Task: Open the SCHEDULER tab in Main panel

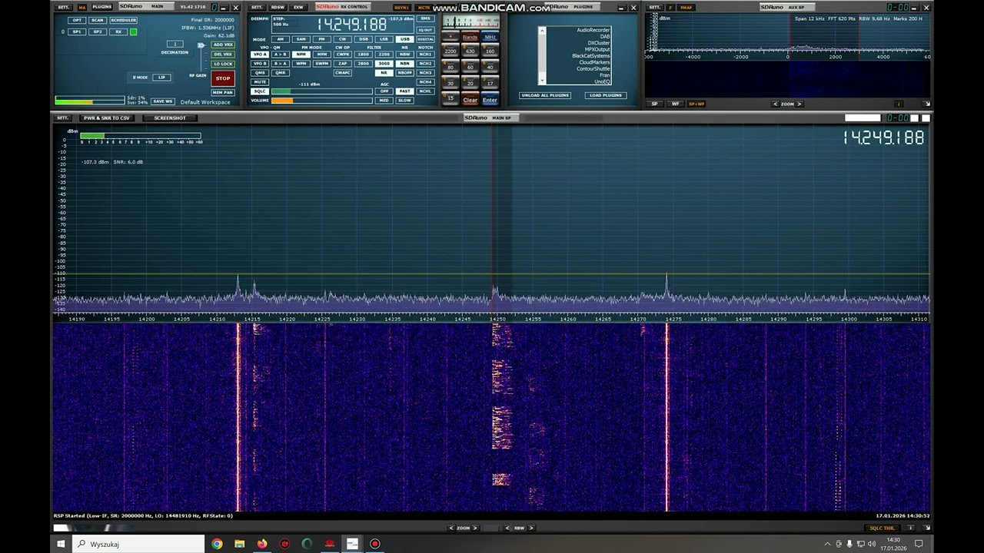Action: [x=123, y=20]
